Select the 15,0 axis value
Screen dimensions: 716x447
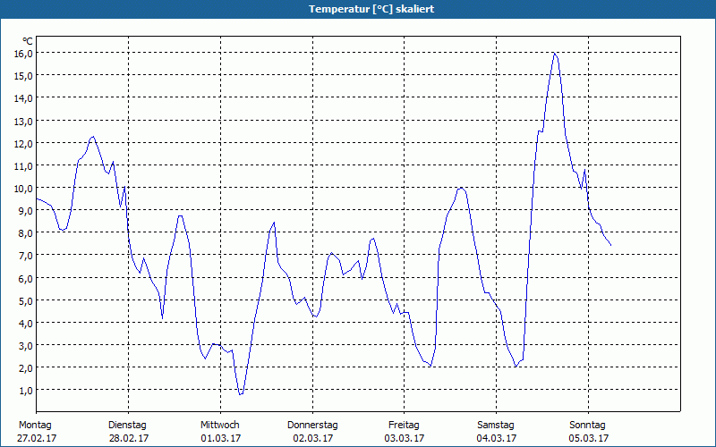pyautogui.click(x=24, y=76)
